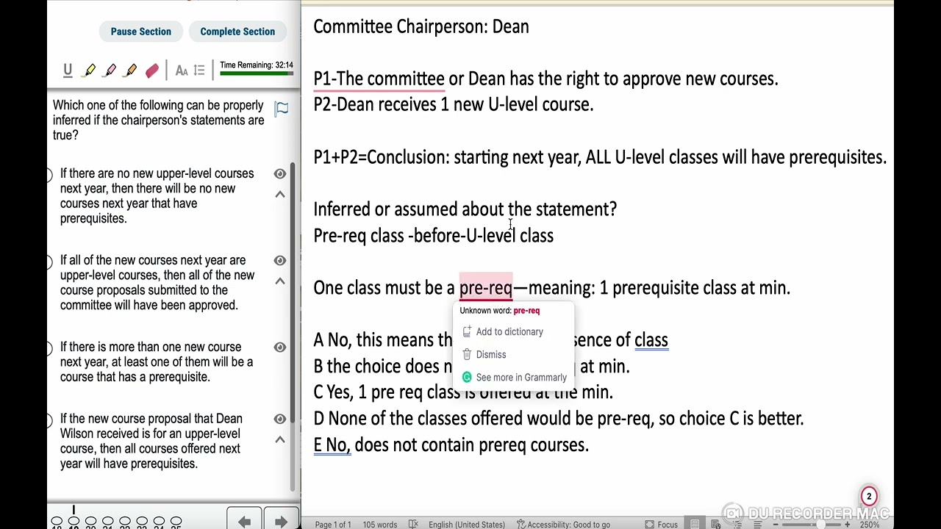The width and height of the screenshot is (941, 529).
Task: Pick the pink highlighter tool
Action: [x=110, y=71]
